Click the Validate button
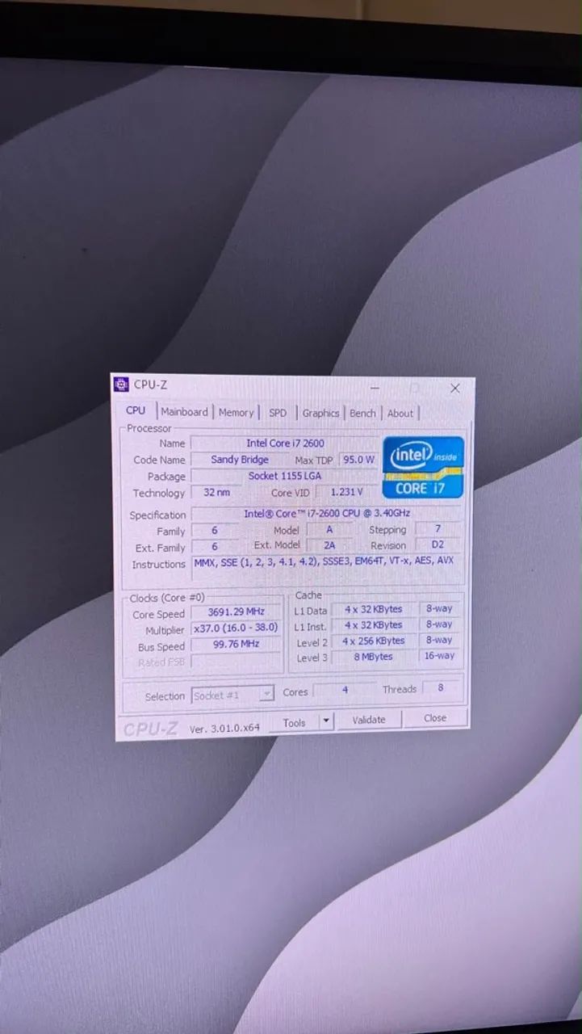 (x=369, y=719)
